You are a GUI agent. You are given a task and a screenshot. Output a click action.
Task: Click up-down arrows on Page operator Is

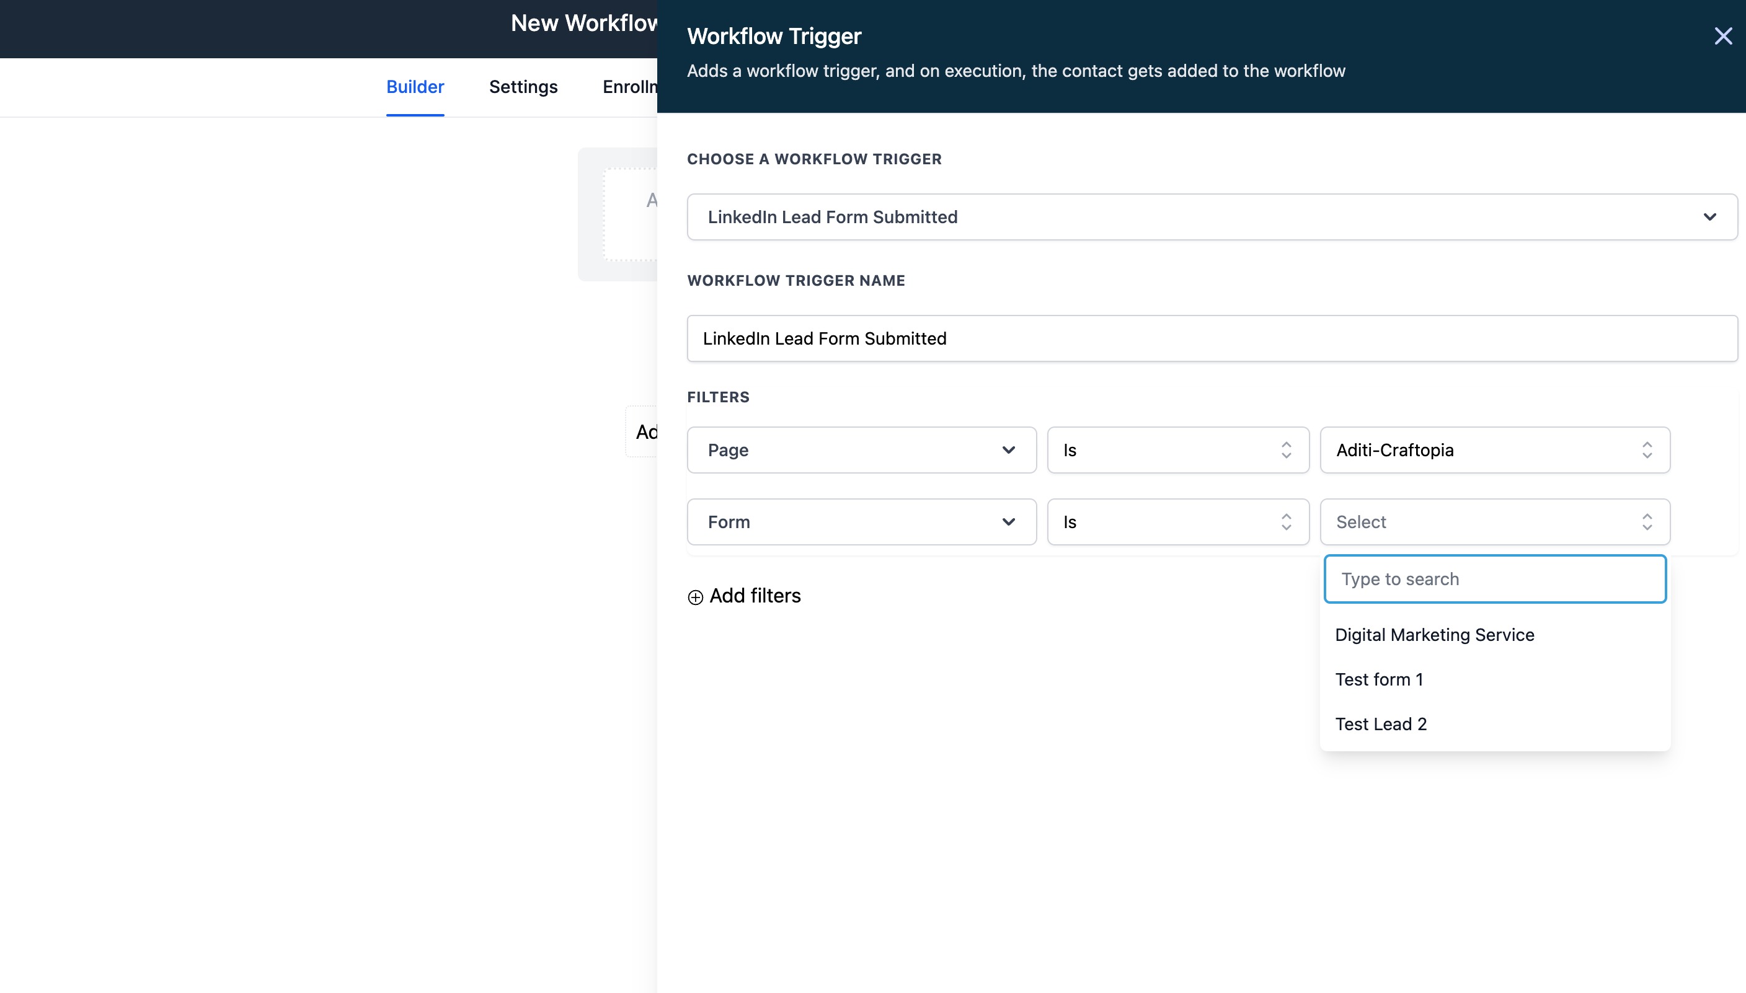click(1286, 450)
